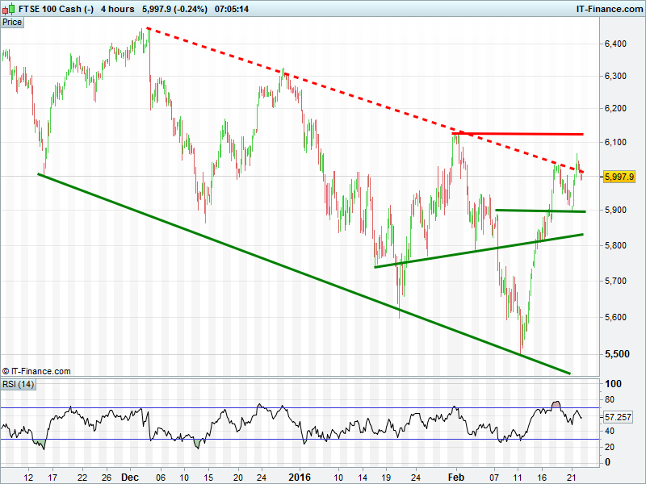The image size is (646, 484).
Task: Click the © IT-Finance.com watermark
Action: (x=37, y=371)
